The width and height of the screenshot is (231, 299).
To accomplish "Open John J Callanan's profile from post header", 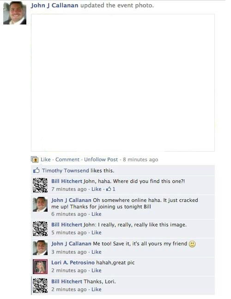I will tap(55, 6).
